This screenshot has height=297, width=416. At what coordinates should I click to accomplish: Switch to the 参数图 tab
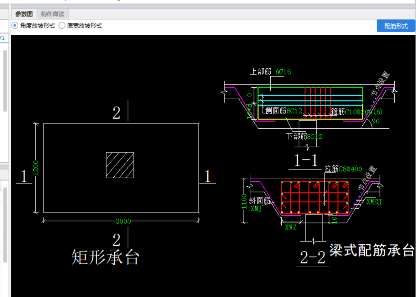pos(24,14)
